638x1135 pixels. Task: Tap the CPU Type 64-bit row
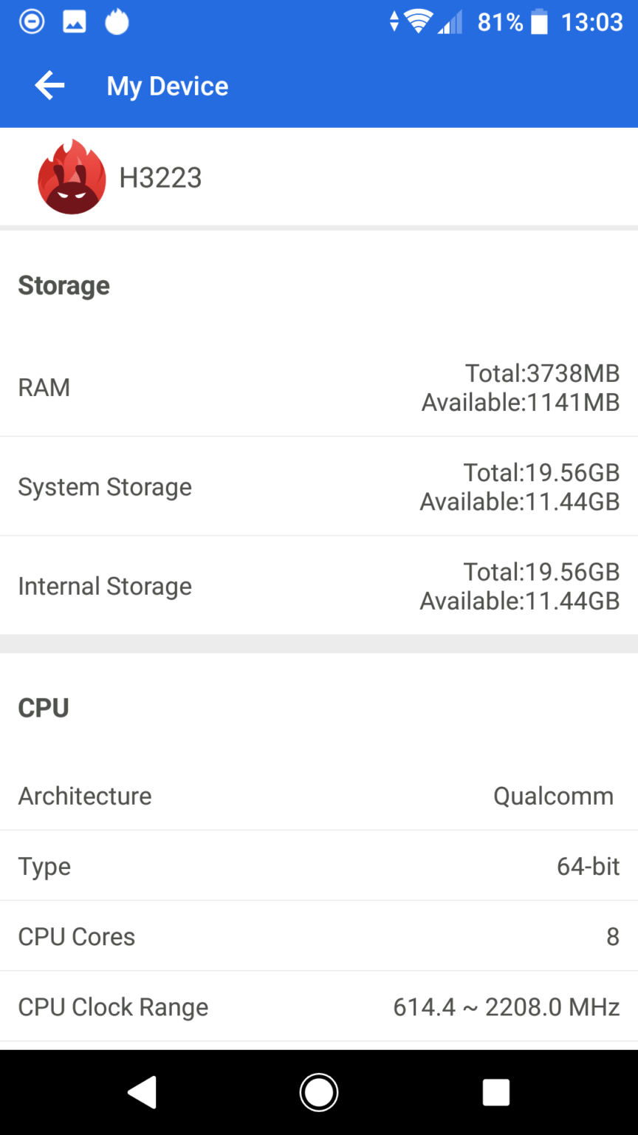coord(319,866)
